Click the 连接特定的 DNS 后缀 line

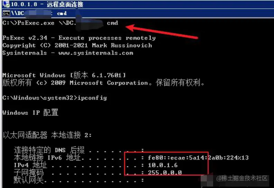pos(79,150)
